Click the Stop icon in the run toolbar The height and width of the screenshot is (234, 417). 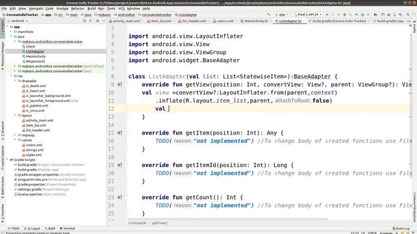pyautogui.click(x=368, y=14)
